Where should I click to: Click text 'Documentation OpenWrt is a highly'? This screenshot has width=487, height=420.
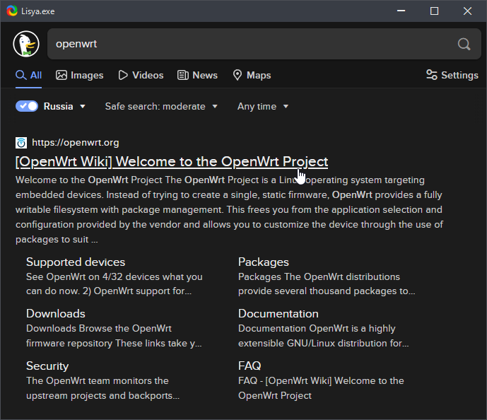[x=317, y=328]
